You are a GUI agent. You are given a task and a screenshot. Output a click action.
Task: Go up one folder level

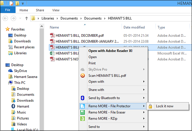[x=27, y=18]
